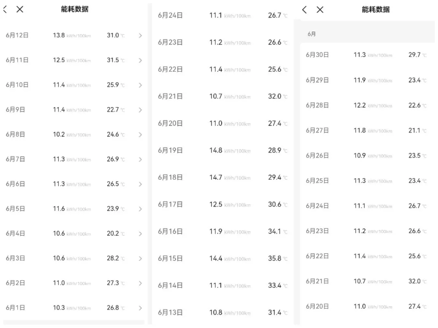Tap the arrow on June 5 row
This screenshot has width=438, height=328.
pos(140,209)
